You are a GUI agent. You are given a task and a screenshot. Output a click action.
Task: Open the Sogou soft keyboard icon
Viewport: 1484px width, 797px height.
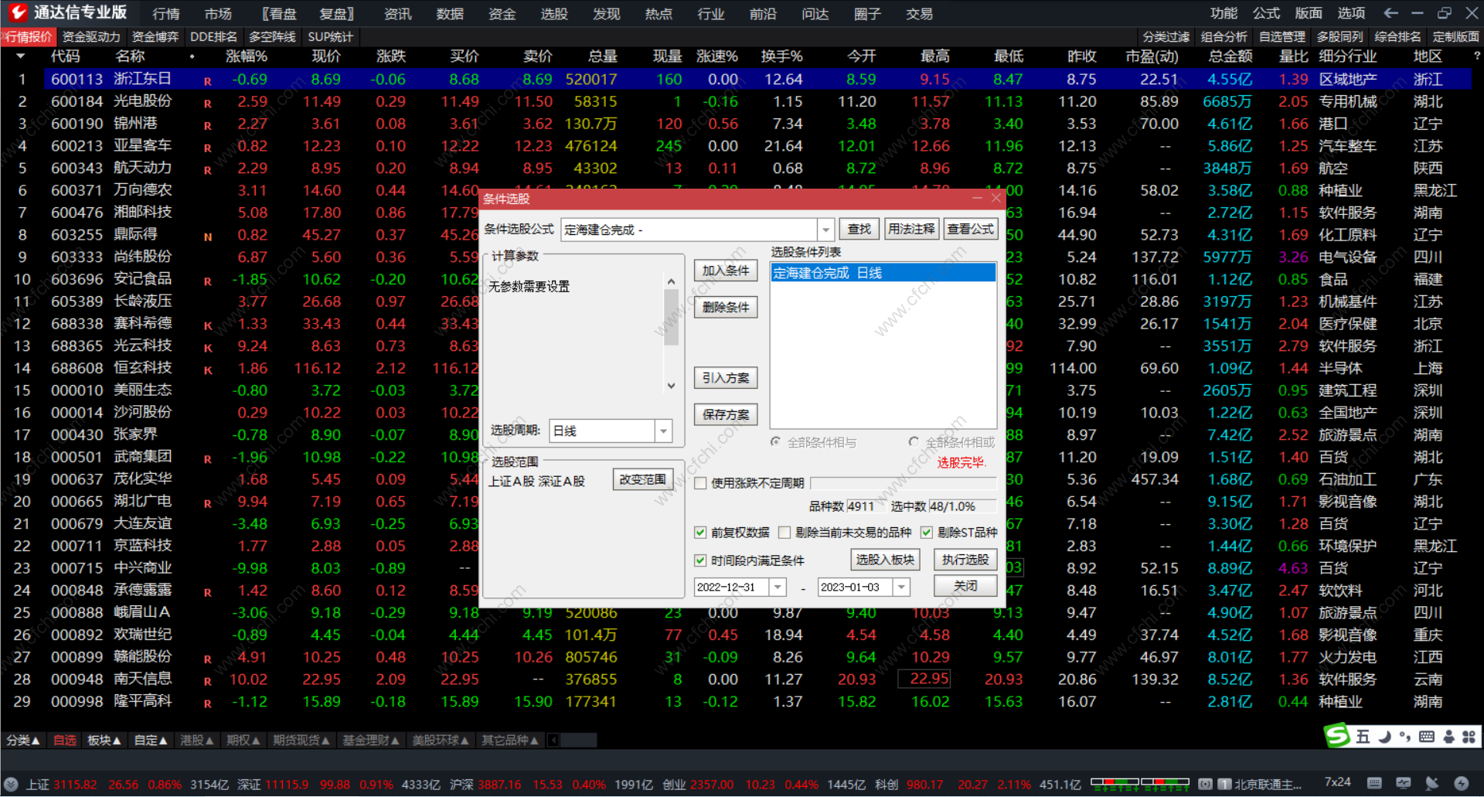pyautogui.click(x=1427, y=737)
